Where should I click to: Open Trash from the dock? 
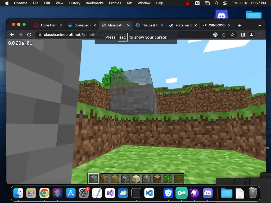(253, 193)
